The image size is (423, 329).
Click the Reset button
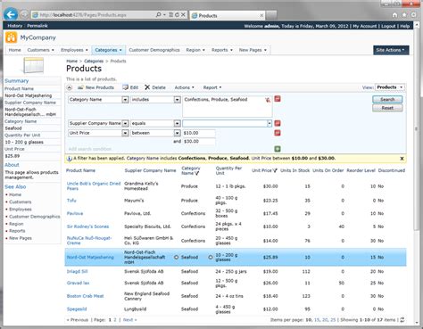[387, 108]
